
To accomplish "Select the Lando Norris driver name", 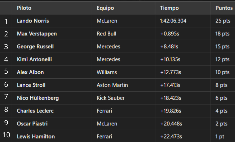I will 33,21.
